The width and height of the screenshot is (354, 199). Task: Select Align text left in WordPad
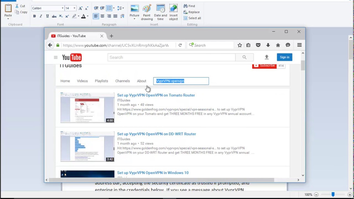(96, 16)
